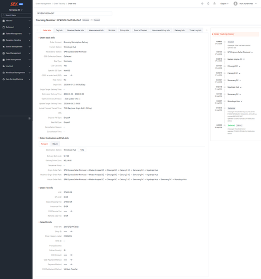The image size is (261, 279).
Task: Click the header icon right of the bell
Action: (x=215, y=3)
